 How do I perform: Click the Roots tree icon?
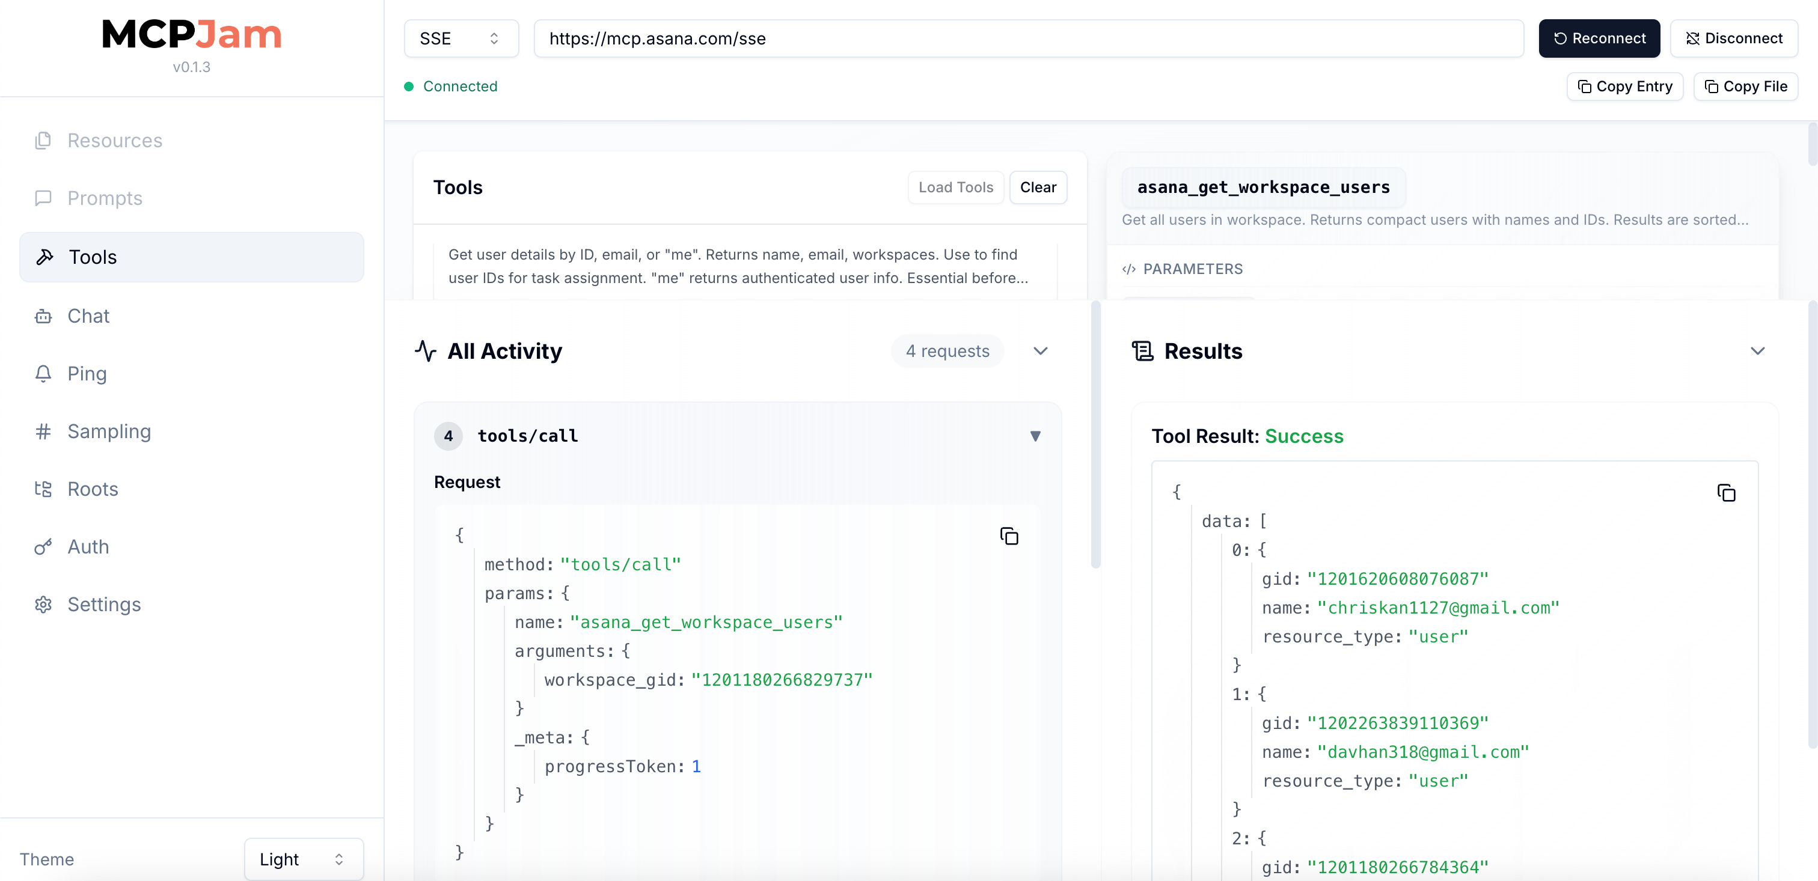click(43, 489)
